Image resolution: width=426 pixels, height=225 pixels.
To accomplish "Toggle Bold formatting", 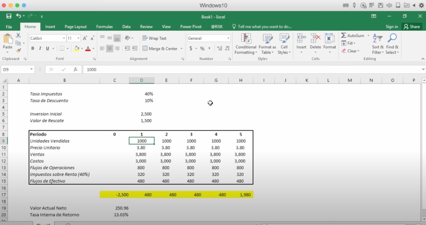I will pos(33,48).
